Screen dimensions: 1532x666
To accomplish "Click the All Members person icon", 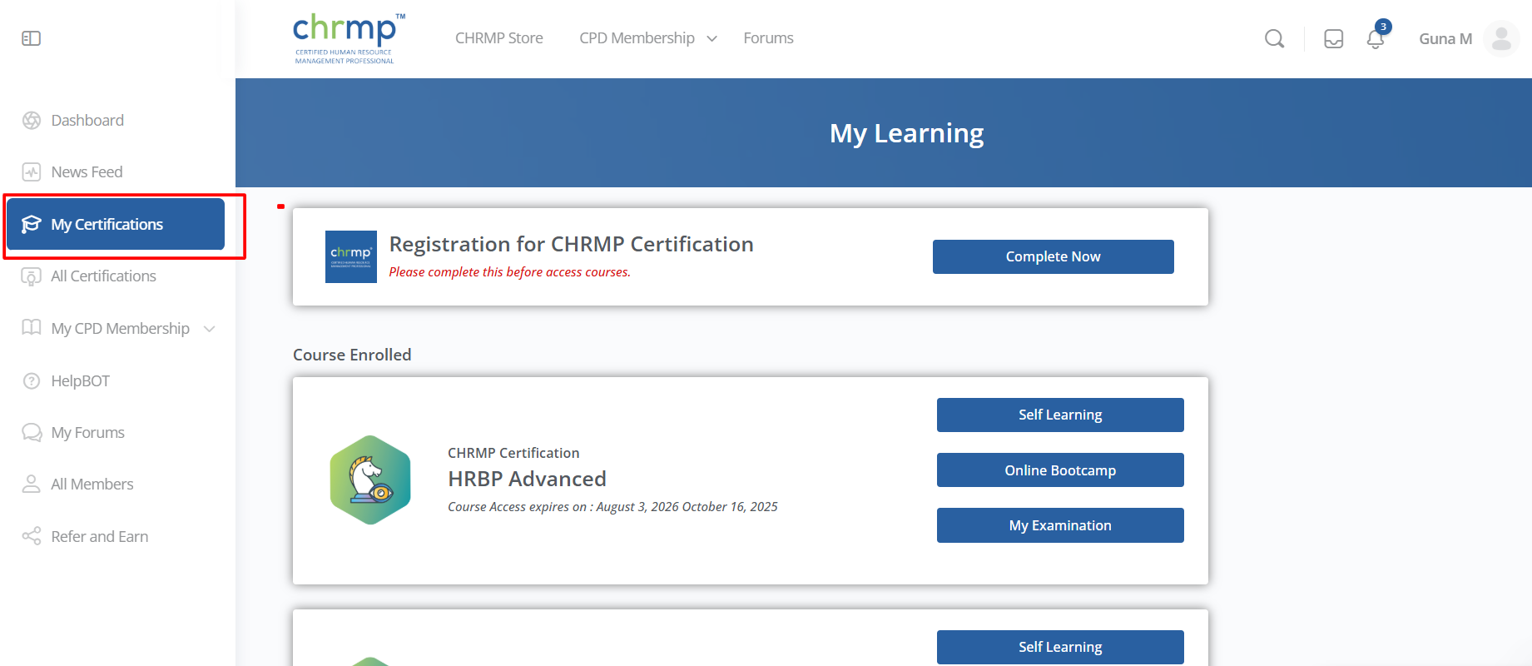I will (32, 484).
